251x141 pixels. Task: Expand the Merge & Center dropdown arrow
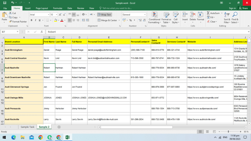pyautogui.click(x=119, y=20)
